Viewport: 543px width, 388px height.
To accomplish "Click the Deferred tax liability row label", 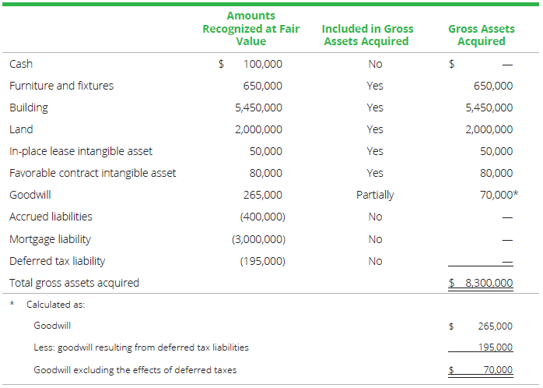I will [x=57, y=261].
